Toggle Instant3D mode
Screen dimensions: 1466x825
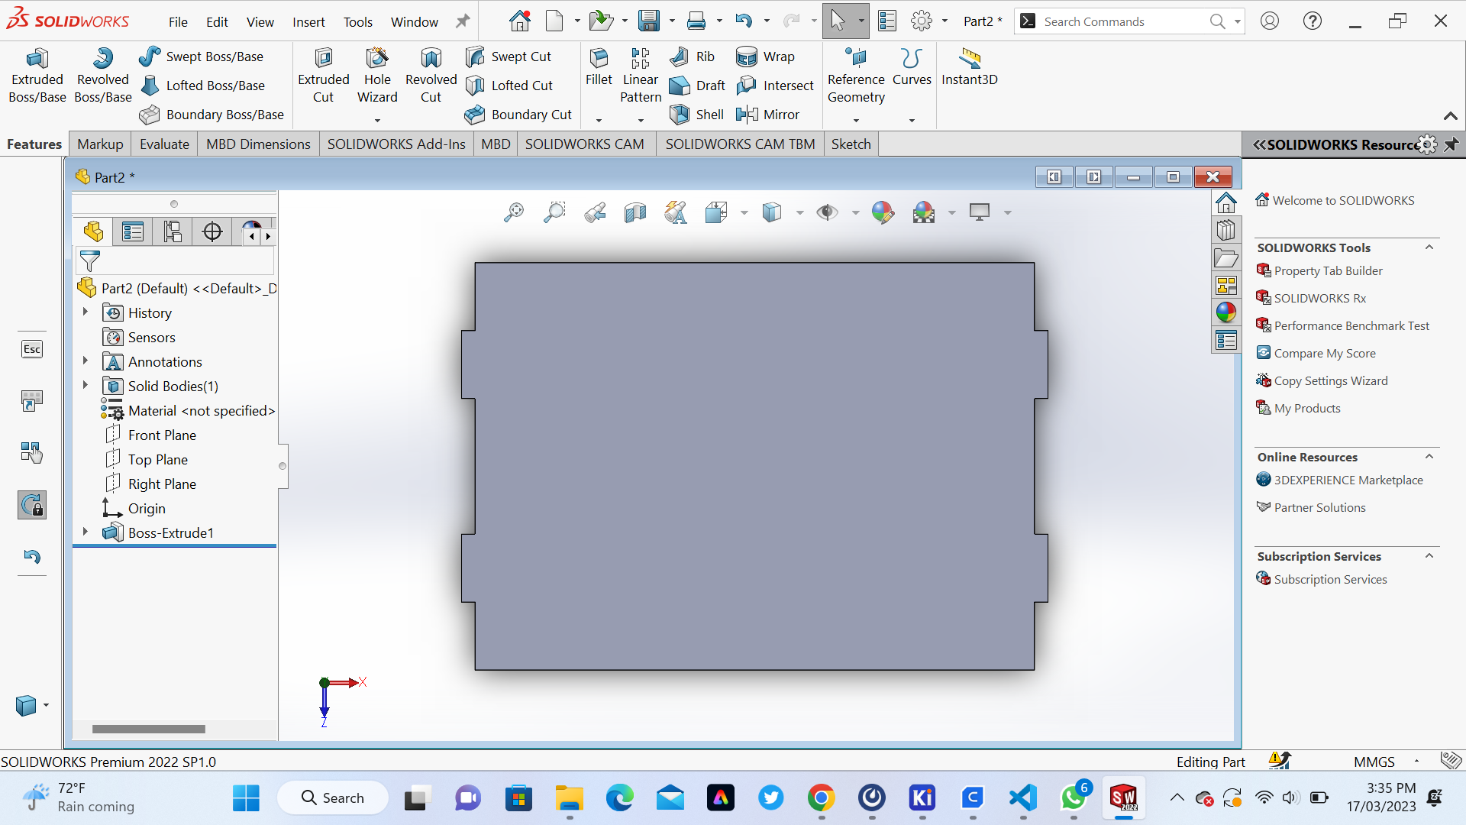pos(969,67)
